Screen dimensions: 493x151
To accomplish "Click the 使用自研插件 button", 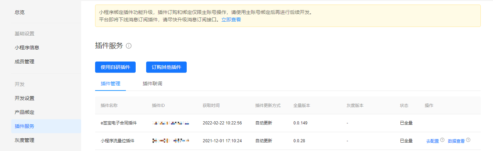I will pos(115,67).
